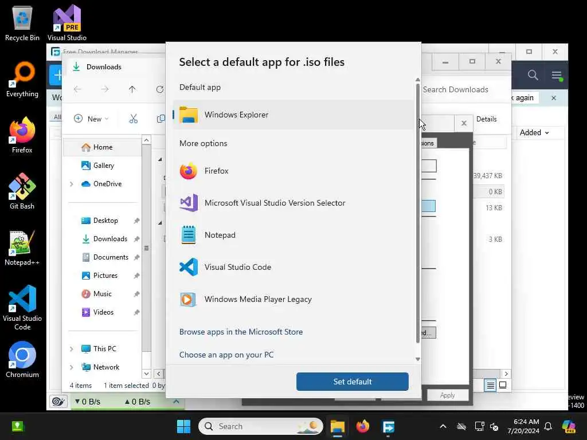Open Choose an app on your PC
Screen dimensions: 587x440
coord(226,355)
